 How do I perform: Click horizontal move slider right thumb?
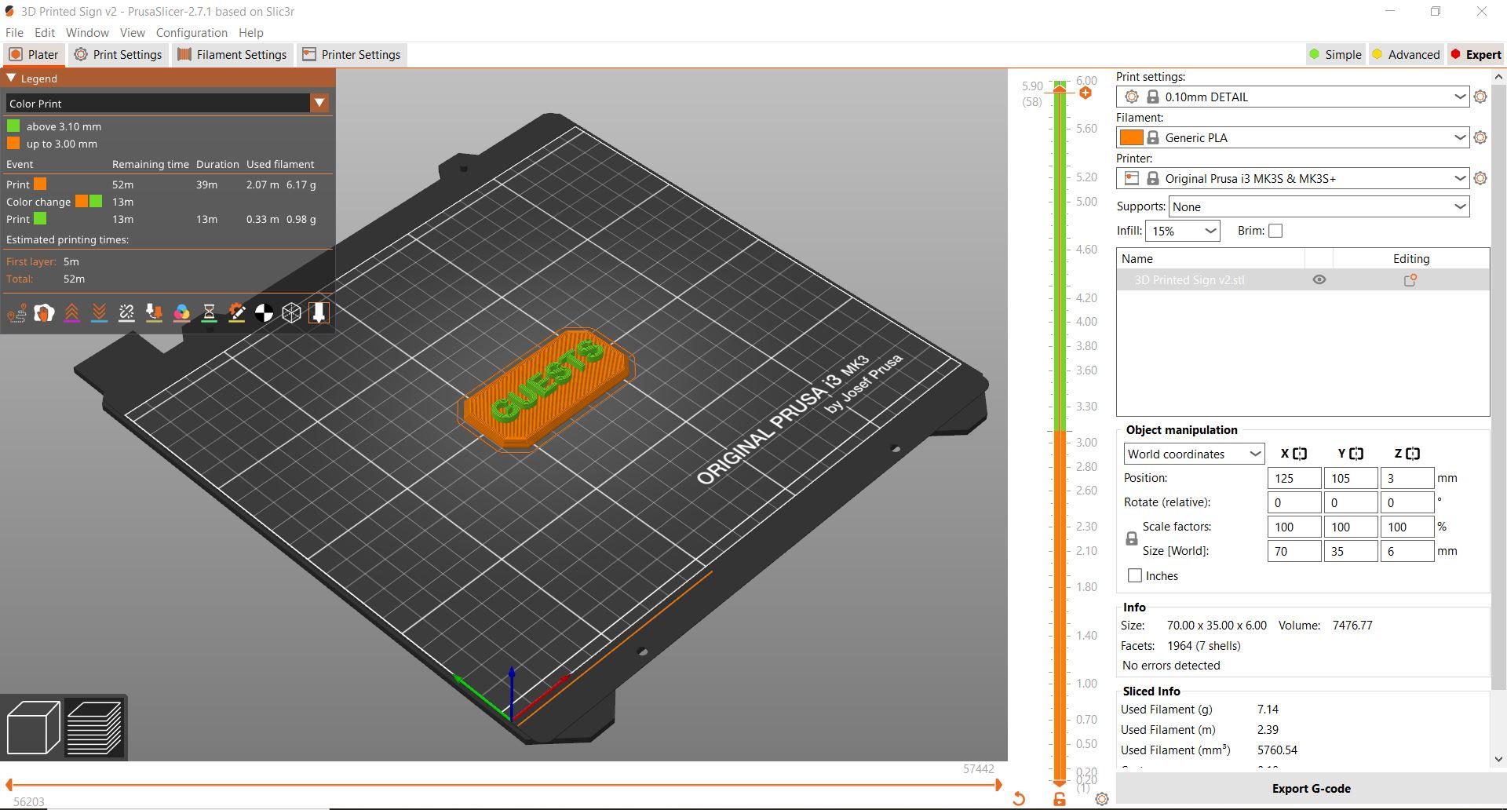pyautogui.click(x=998, y=784)
